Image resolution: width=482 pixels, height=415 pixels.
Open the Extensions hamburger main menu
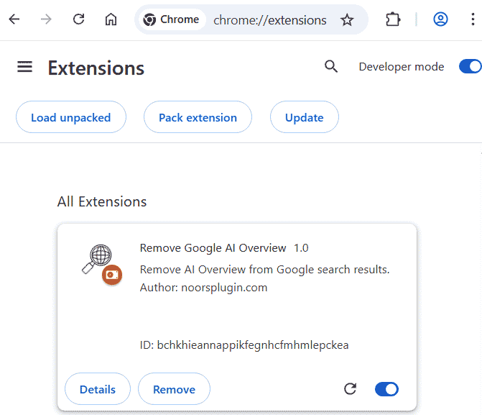(25, 67)
